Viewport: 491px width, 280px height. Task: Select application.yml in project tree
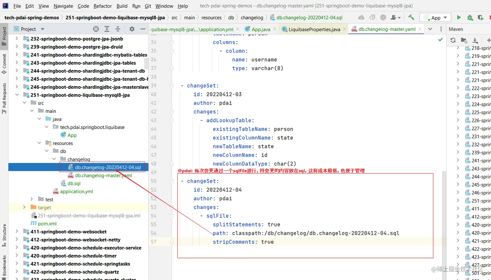click(76, 191)
